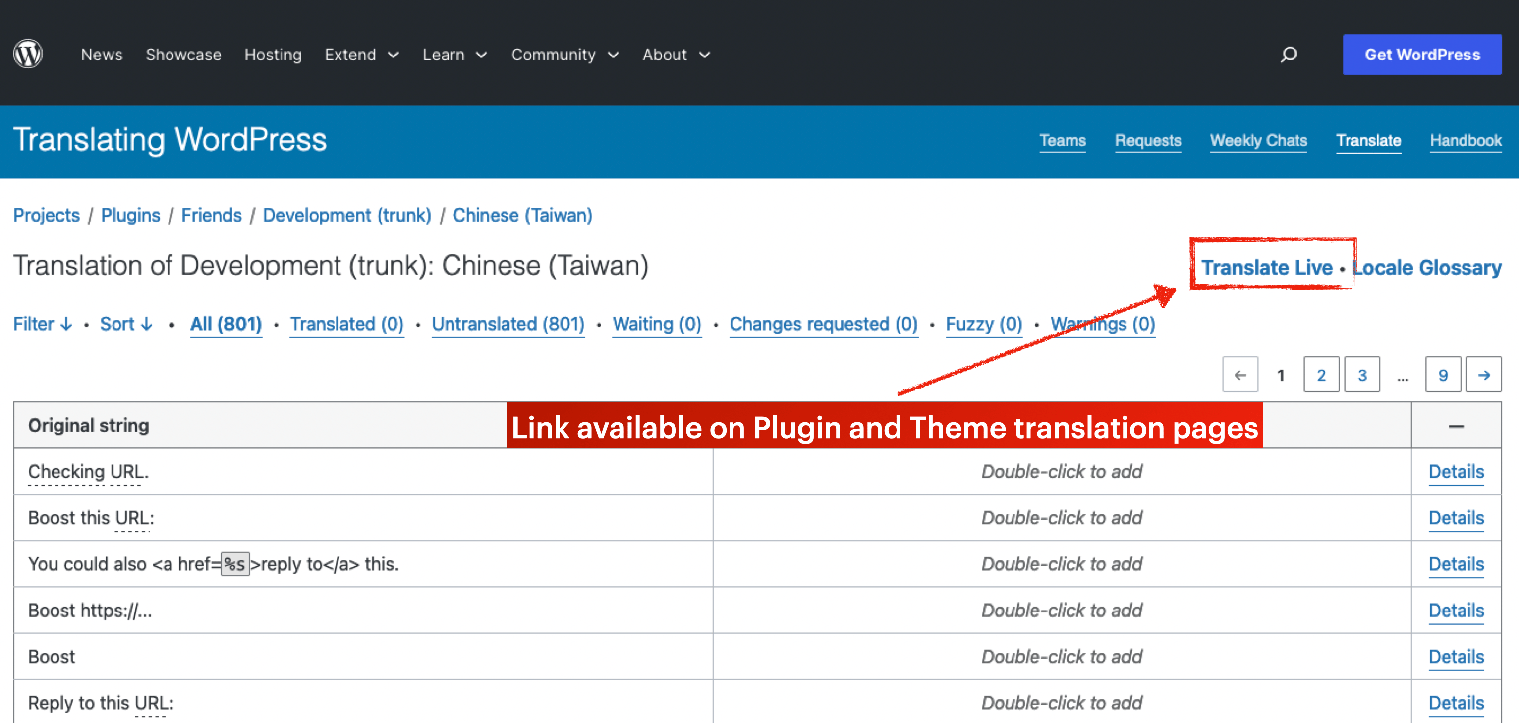Open the Weekly Chats navigation link
Image resolution: width=1519 pixels, height=723 pixels.
[1258, 141]
